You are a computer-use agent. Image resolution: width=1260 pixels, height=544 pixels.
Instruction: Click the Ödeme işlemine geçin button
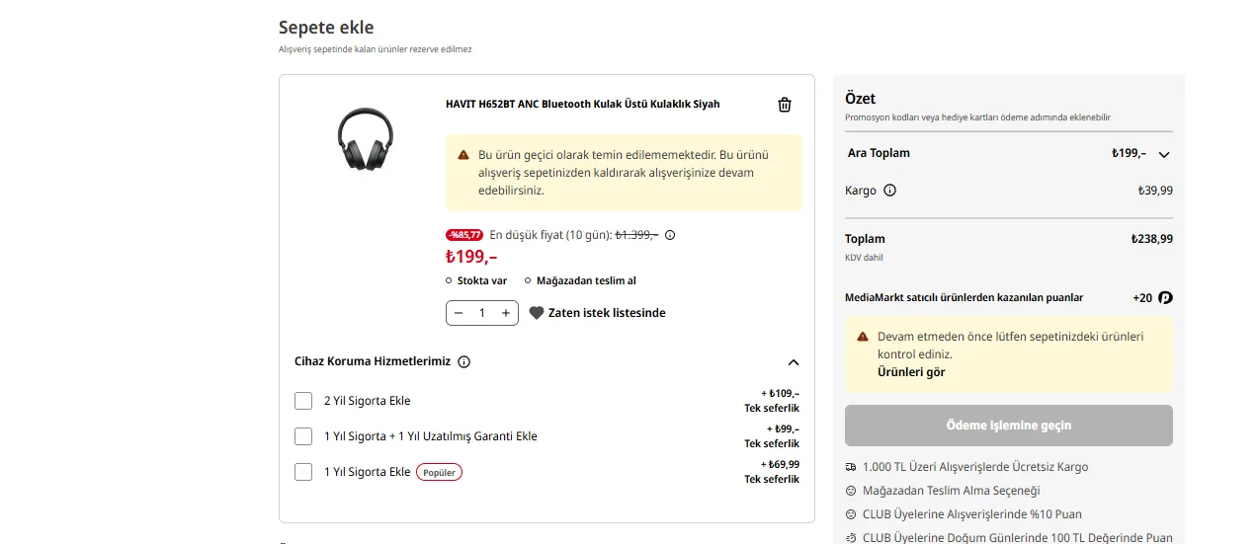click(x=1009, y=426)
